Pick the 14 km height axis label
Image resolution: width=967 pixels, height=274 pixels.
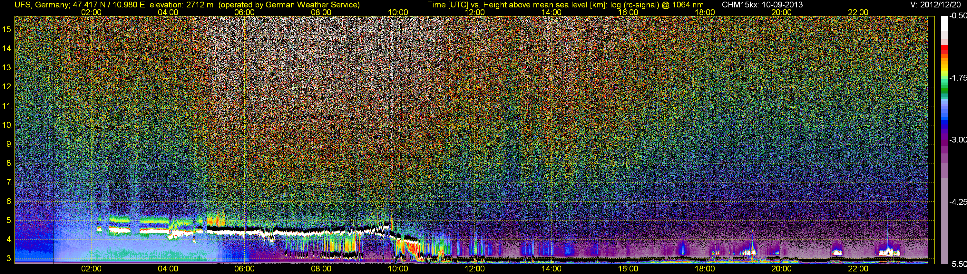point(7,49)
